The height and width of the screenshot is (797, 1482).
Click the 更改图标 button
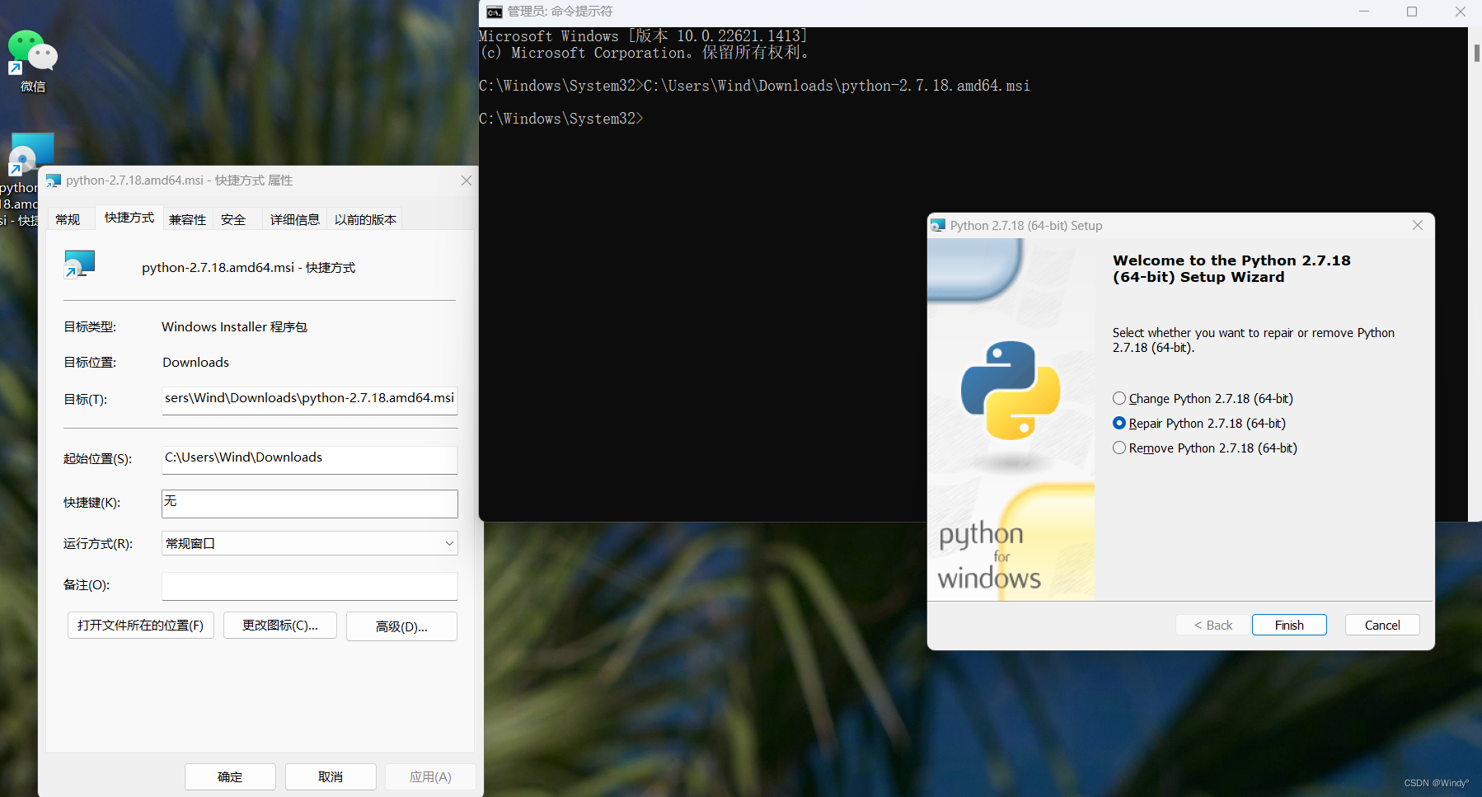(280, 625)
